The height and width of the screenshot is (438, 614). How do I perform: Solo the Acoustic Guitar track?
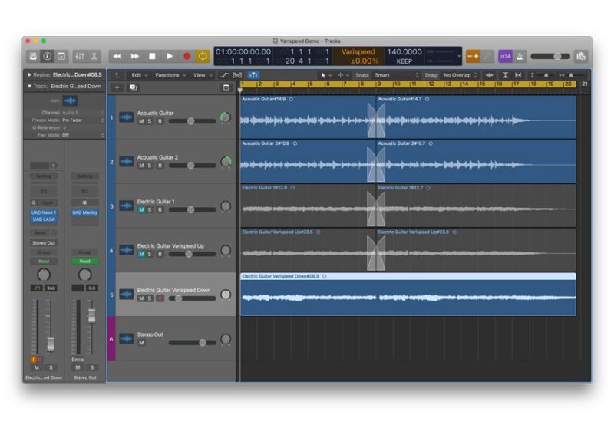(150, 121)
